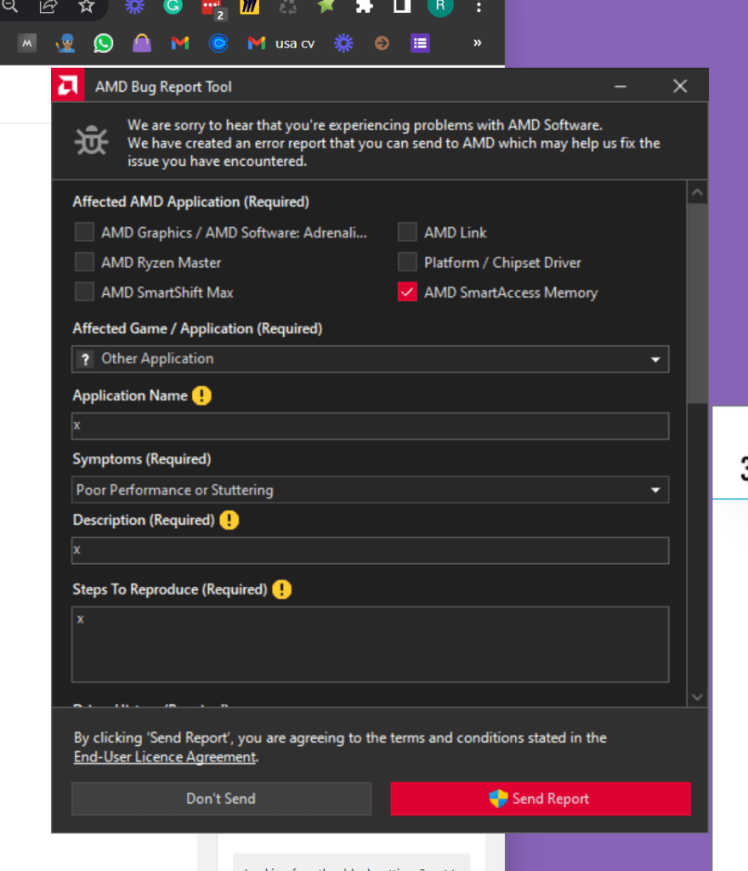
Task: Check AMD Graphics / AMD Software: Adrenalin checkbox
Action: (84, 231)
